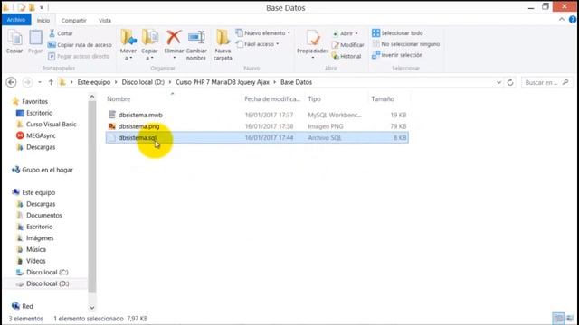Click No seleccionar ninguno
This screenshot has height=325, width=579.
tap(406, 44)
